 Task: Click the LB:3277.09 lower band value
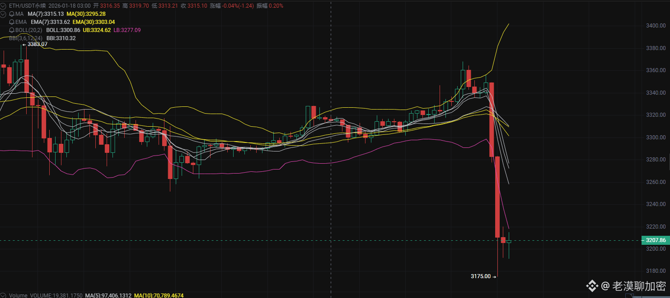pos(127,30)
